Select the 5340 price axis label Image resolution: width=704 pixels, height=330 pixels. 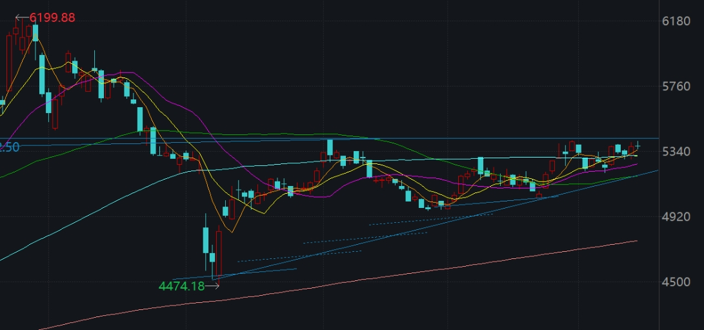pos(676,151)
